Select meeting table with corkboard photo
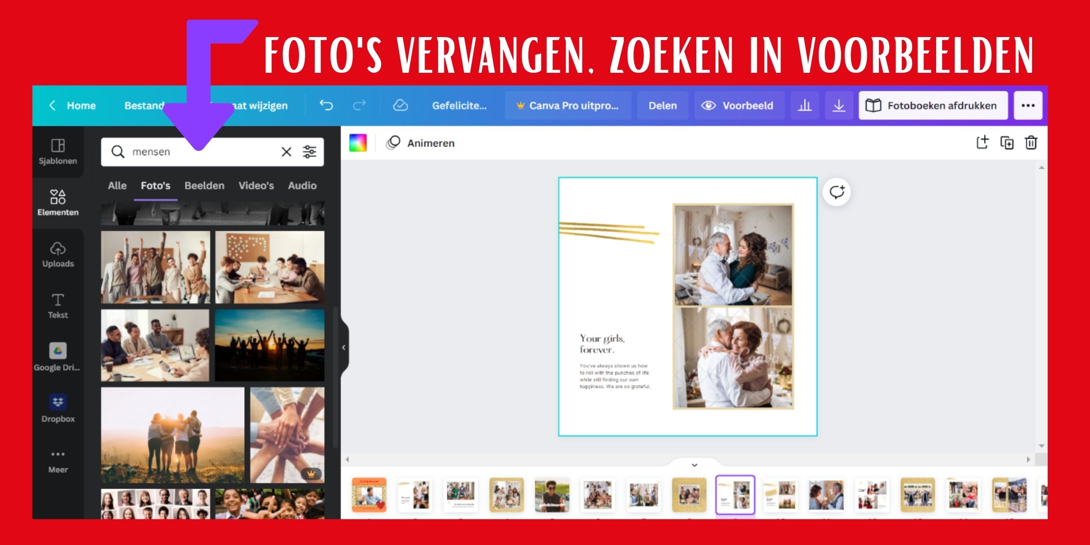The width and height of the screenshot is (1090, 545). [x=270, y=267]
